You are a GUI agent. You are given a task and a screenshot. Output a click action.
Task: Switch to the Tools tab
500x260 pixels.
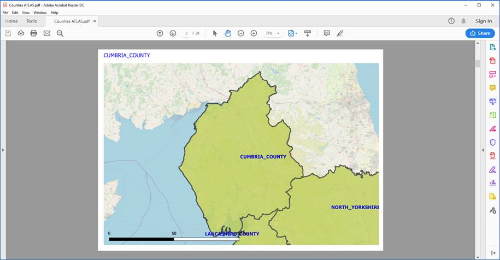point(32,21)
